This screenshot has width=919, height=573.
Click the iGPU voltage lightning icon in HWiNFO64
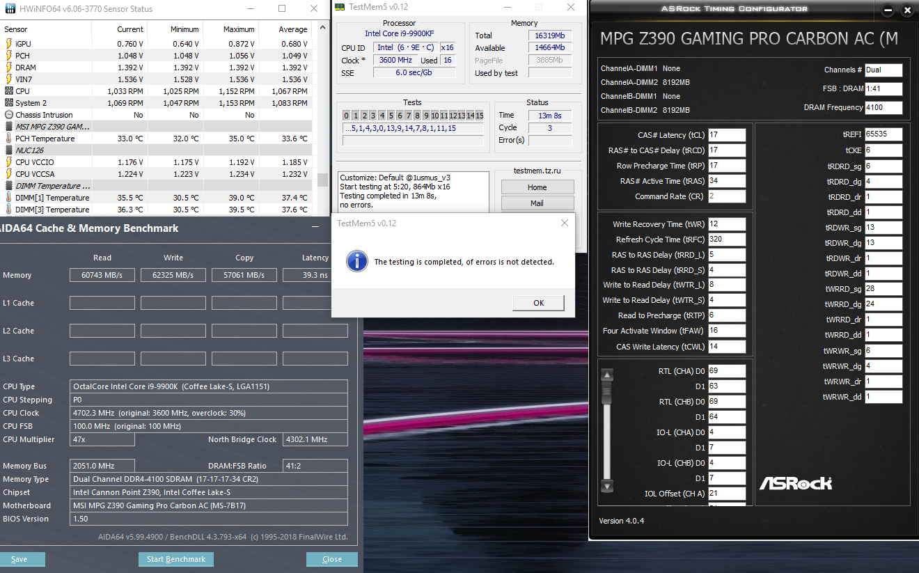pyautogui.click(x=9, y=44)
